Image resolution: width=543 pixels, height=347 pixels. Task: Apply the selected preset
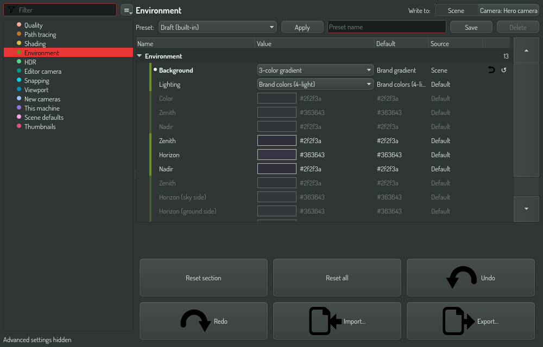pos(302,27)
